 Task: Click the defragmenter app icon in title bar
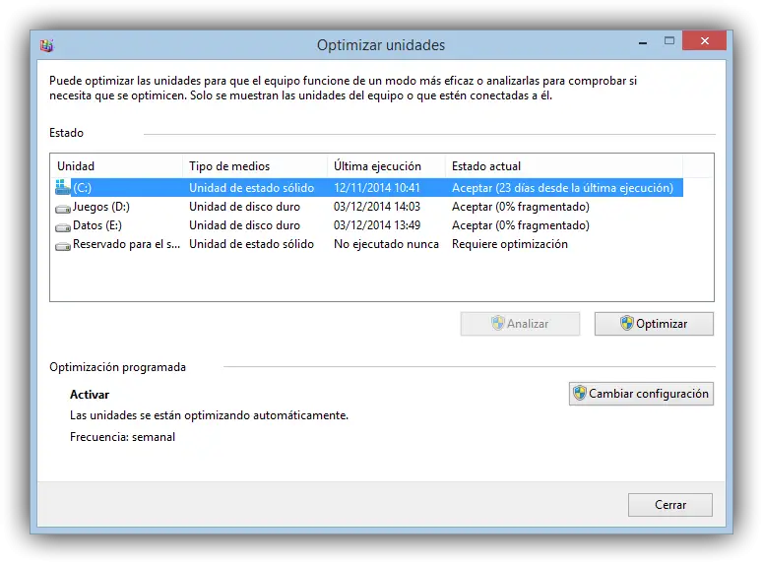[x=46, y=45]
